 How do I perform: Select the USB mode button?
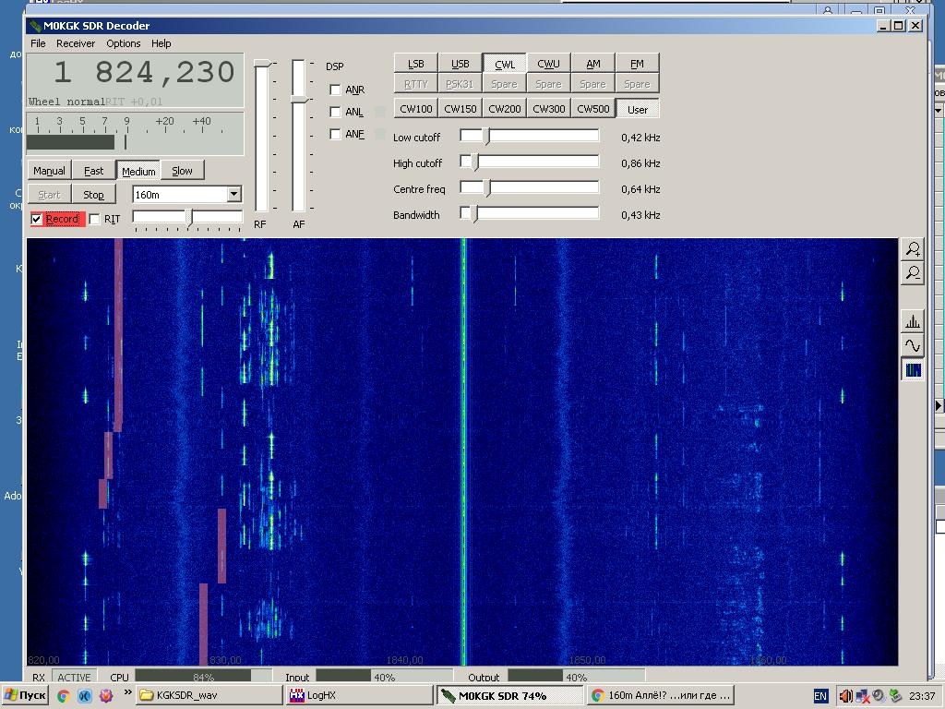click(460, 64)
